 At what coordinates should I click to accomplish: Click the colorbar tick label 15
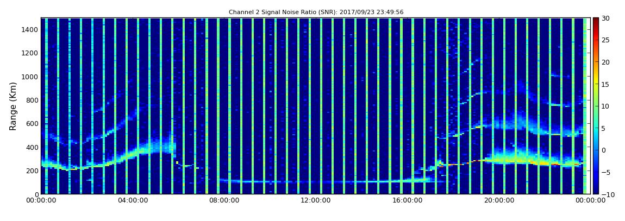point(605,84)
